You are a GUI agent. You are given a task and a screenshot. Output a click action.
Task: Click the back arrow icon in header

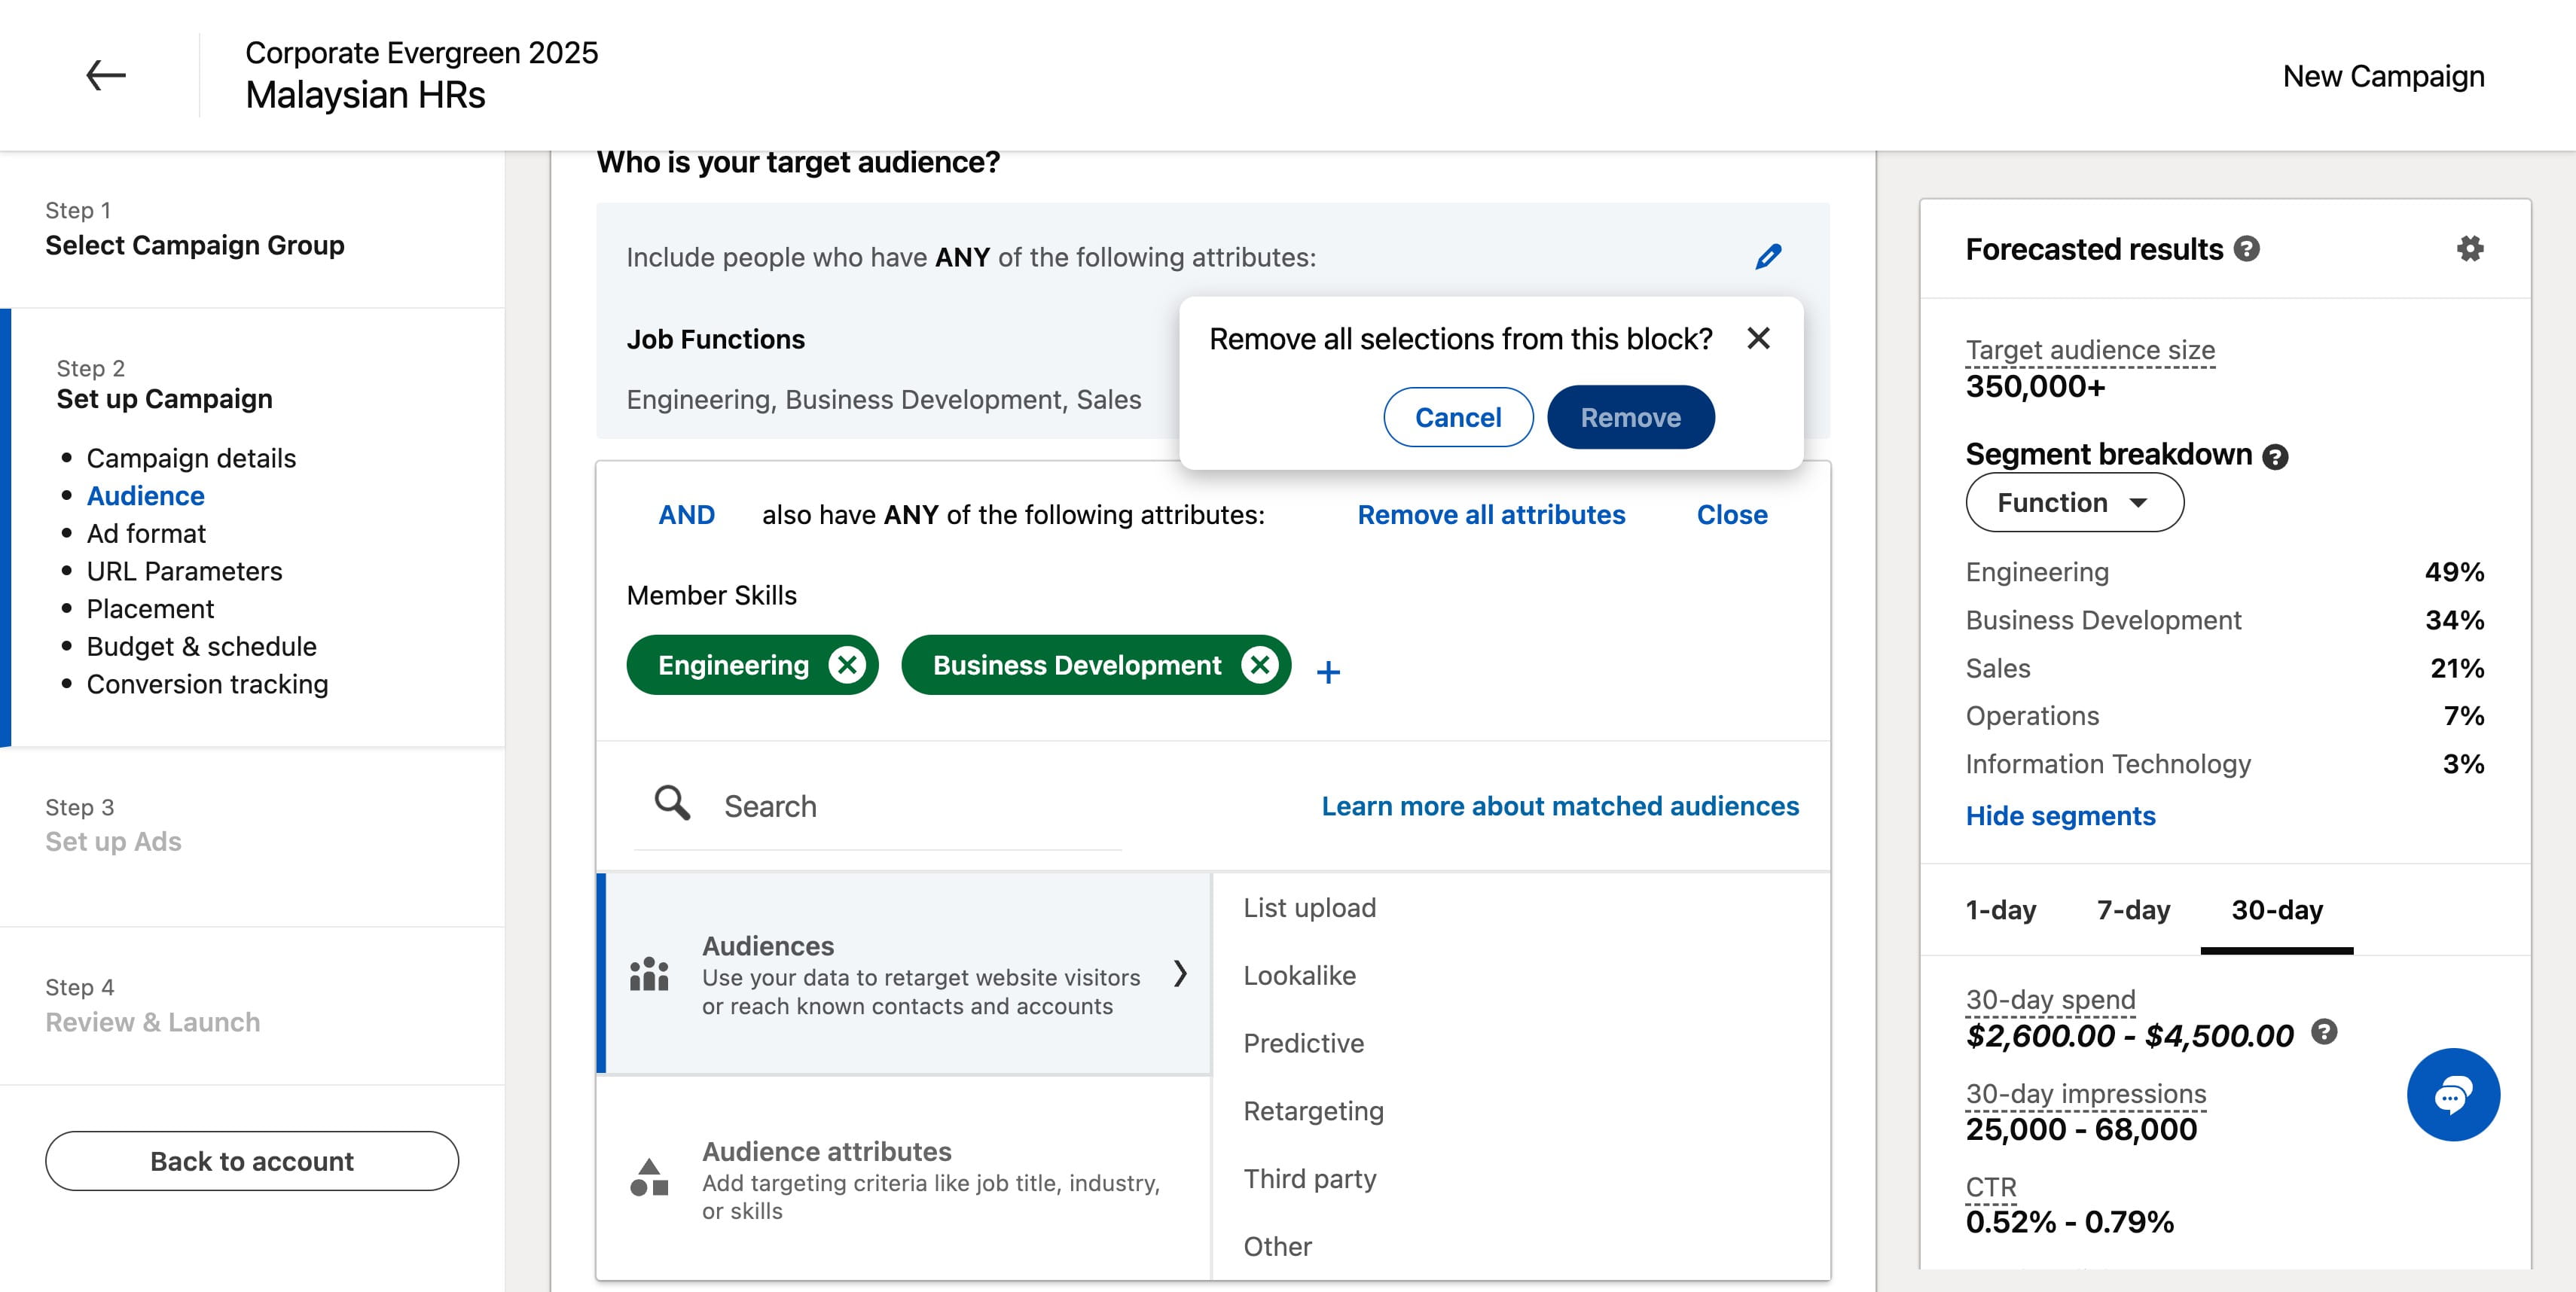point(105,75)
